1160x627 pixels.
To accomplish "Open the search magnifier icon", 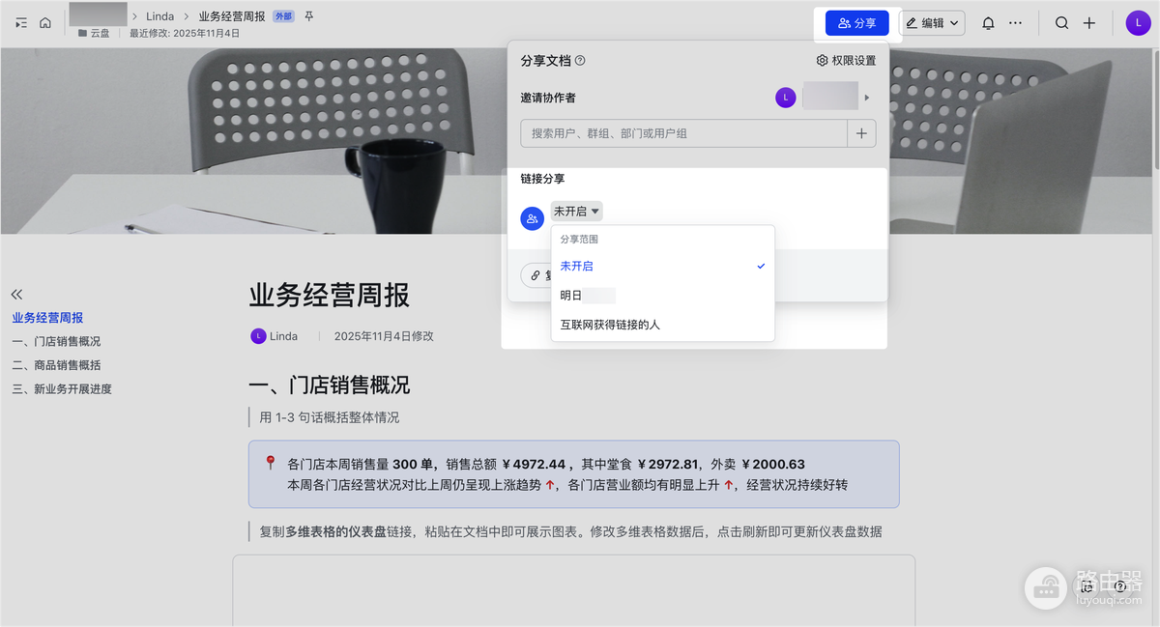I will [1062, 23].
